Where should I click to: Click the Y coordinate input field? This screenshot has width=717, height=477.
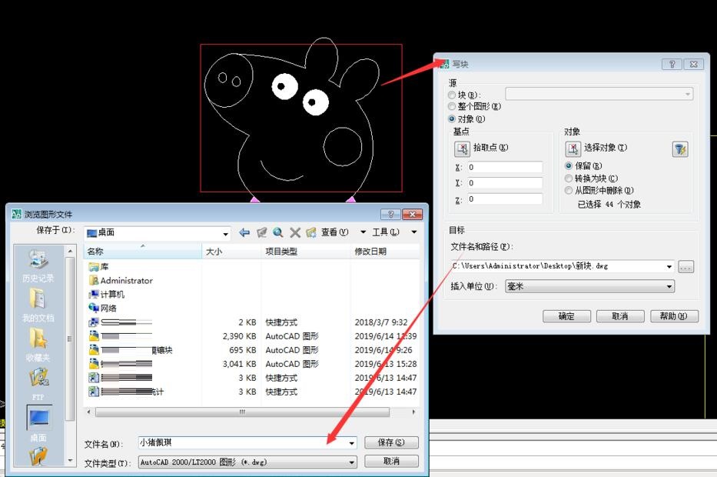[x=505, y=182]
